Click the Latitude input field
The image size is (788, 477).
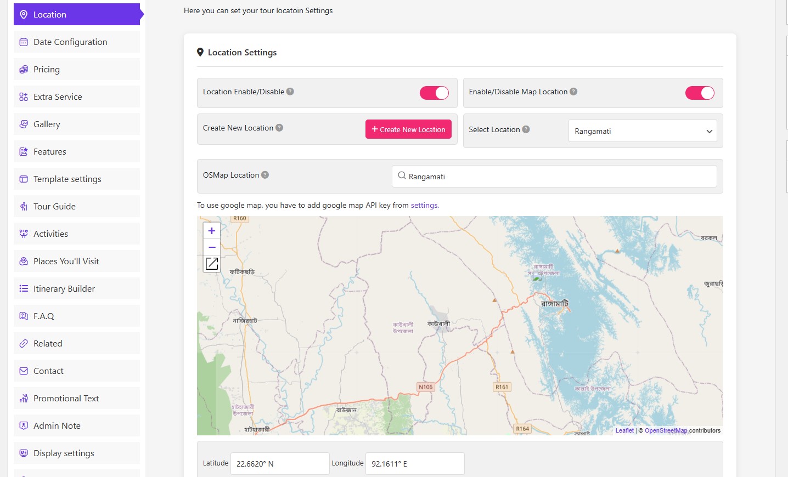click(x=280, y=464)
